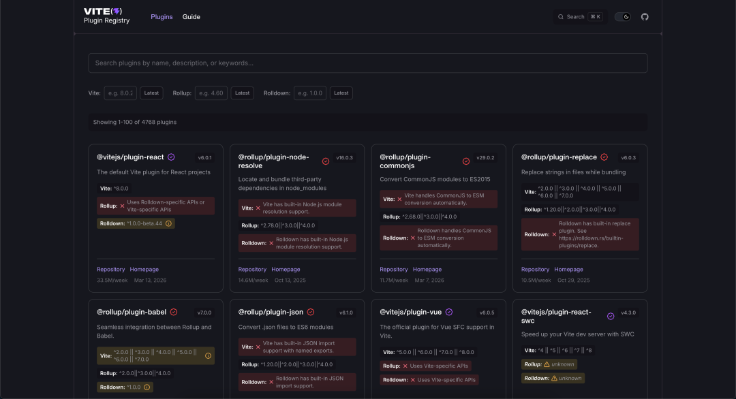Click the Rolldown version filter field

[x=310, y=93]
